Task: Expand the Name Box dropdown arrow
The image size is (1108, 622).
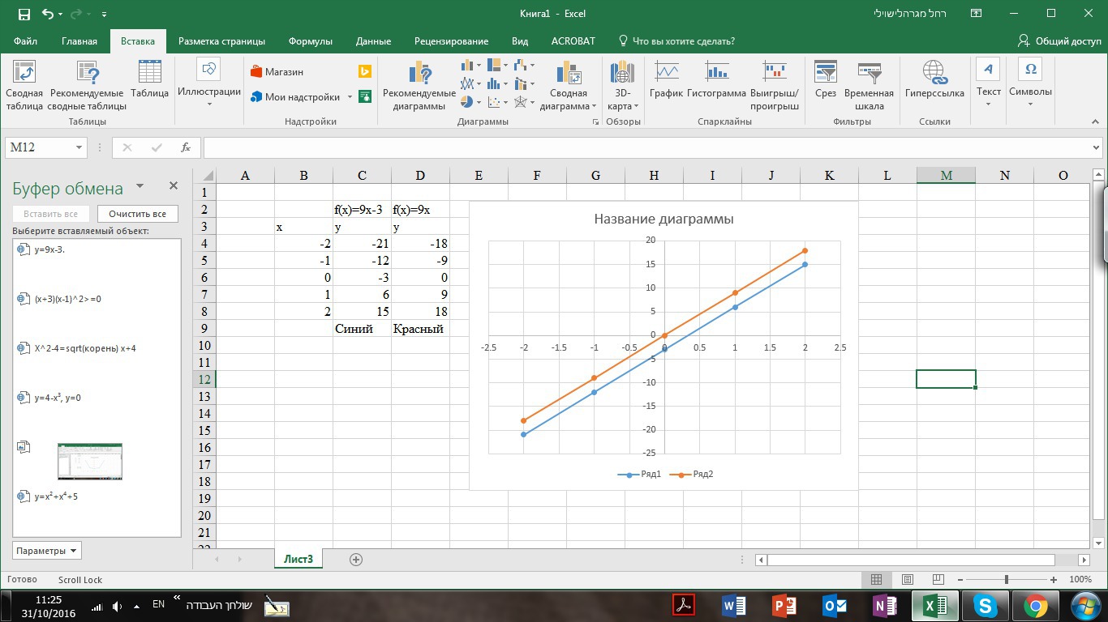Action: (79, 147)
